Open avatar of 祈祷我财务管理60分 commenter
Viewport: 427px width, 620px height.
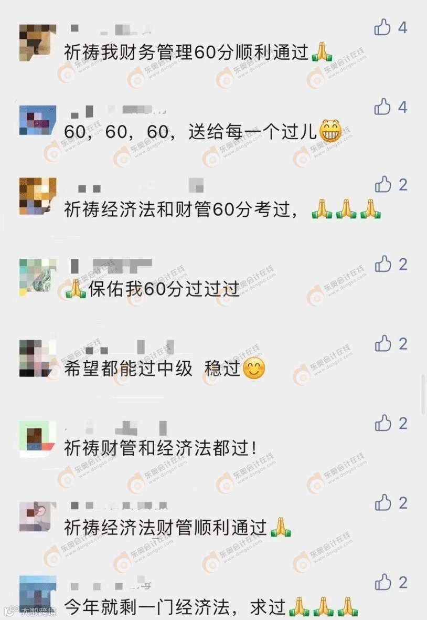click(x=38, y=43)
